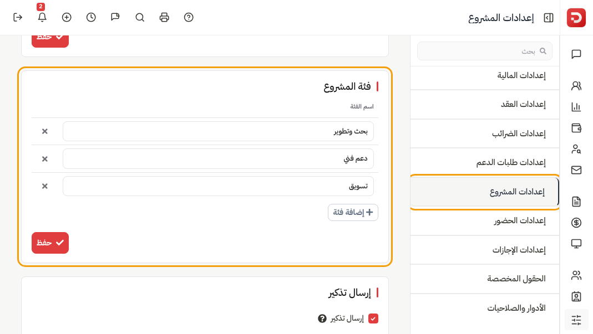Open الحقول المخصصة menu item

coord(484,279)
